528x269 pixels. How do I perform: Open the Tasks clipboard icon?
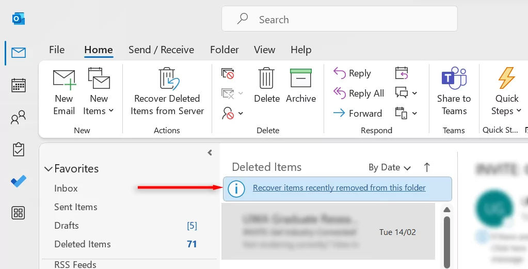(x=19, y=150)
